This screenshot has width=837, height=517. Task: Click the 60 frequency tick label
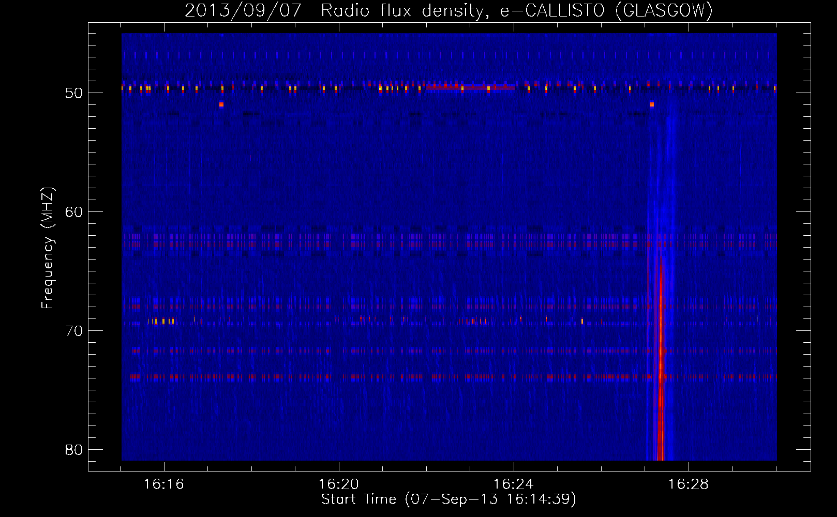click(74, 212)
